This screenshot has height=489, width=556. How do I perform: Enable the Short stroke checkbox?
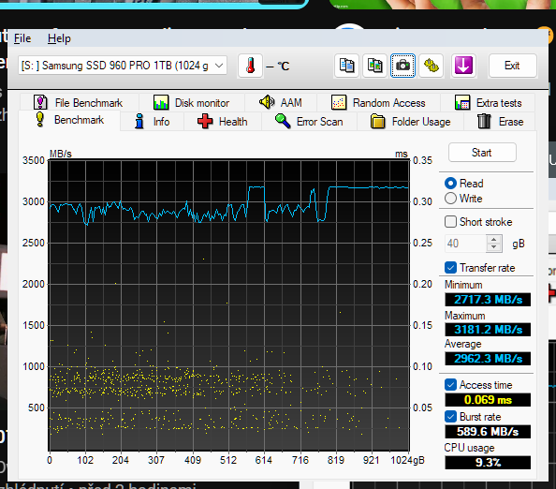coord(450,222)
